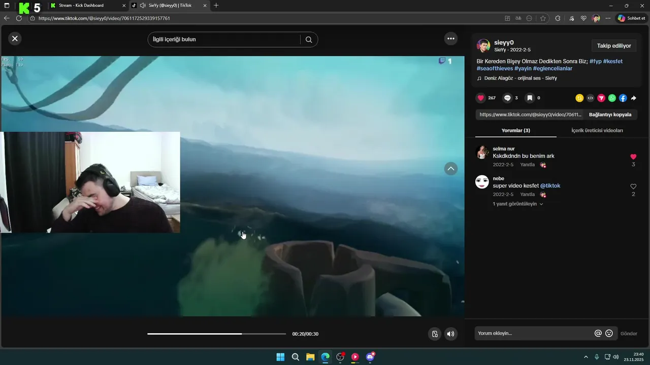Like nebe's comment

click(x=633, y=187)
